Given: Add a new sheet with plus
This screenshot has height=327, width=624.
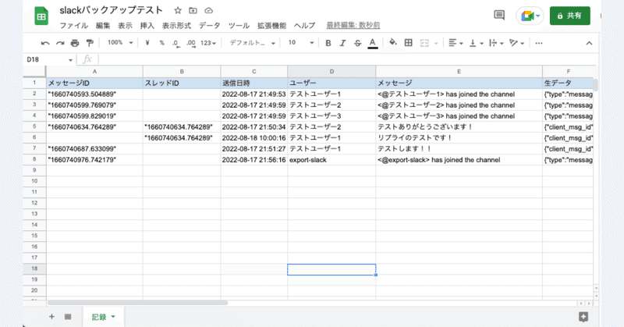Looking at the screenshot, I should [x=51, y=317].
